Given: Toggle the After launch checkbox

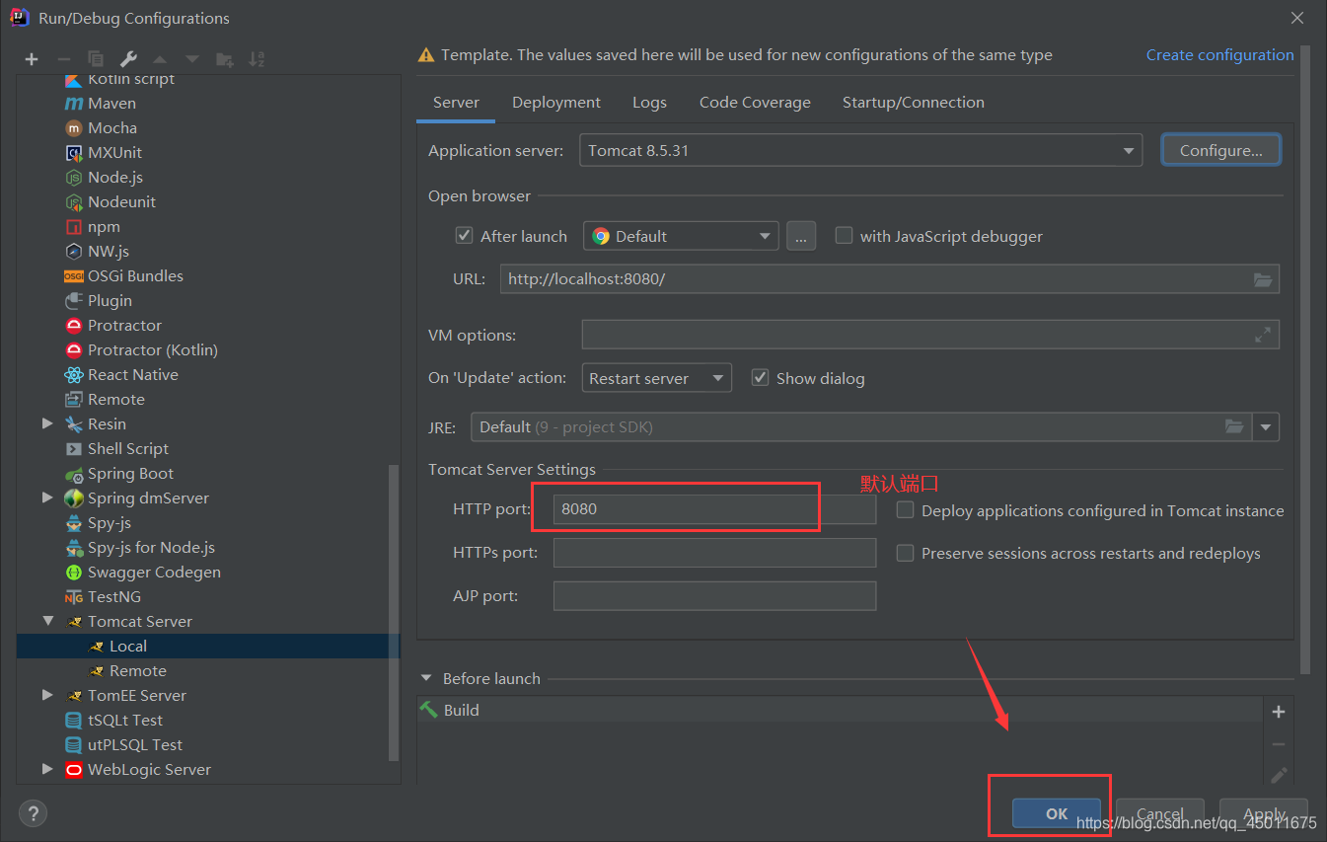Looking at the screenshot, I should (x=465, y=236).
